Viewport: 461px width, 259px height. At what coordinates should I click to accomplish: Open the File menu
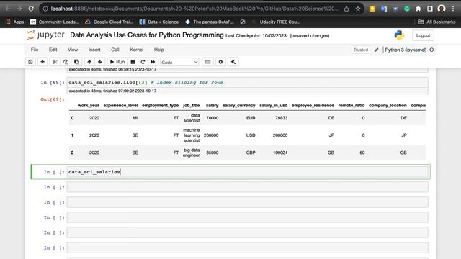35,50
